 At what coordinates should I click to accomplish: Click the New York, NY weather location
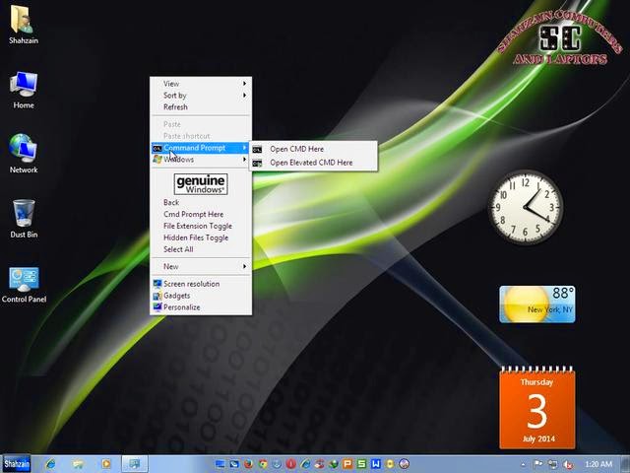coord(549,309)
